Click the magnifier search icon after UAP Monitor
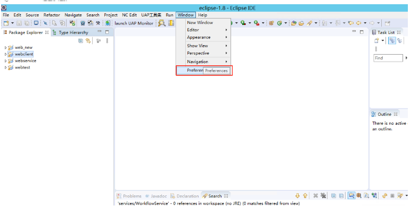The width and height of the screenshot is (410, 206). coord(161,23)
